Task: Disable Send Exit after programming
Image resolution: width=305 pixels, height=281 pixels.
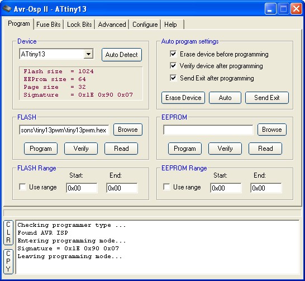Action: point(173,78)
